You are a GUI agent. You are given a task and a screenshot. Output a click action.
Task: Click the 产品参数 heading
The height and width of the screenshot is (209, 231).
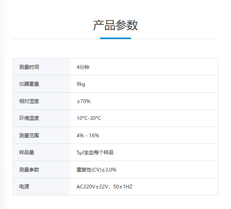(115, 25)
